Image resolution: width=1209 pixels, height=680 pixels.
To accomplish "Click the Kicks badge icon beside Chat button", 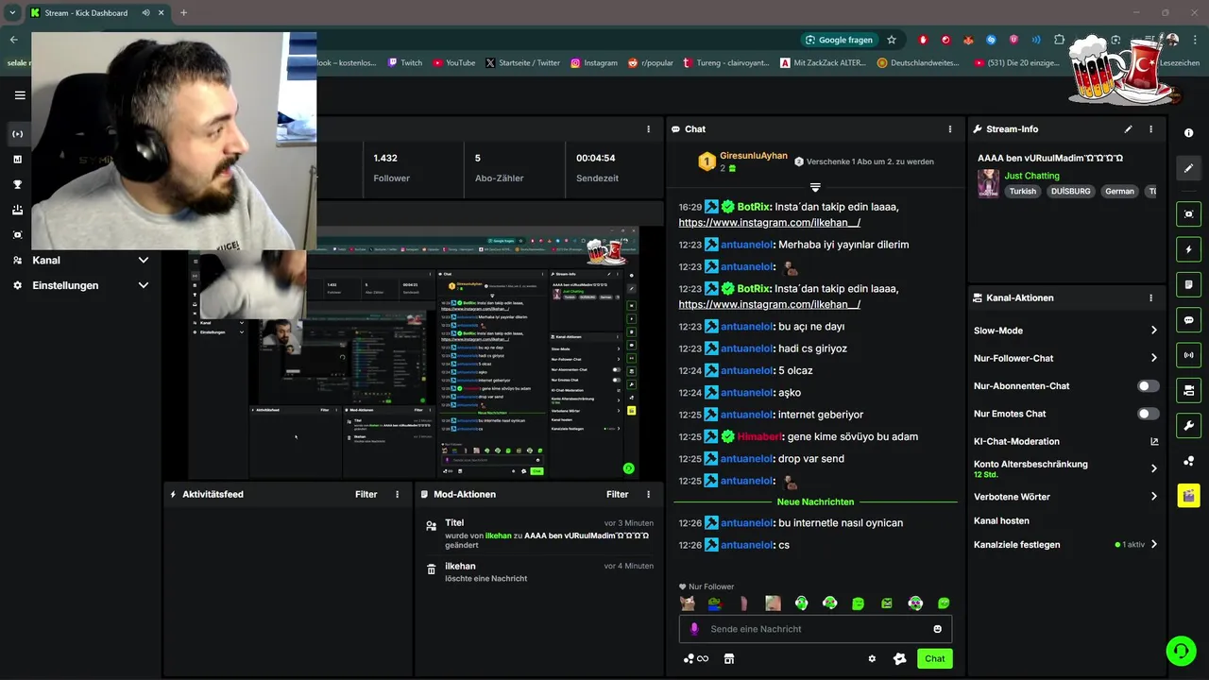I will tap(899, 659).
